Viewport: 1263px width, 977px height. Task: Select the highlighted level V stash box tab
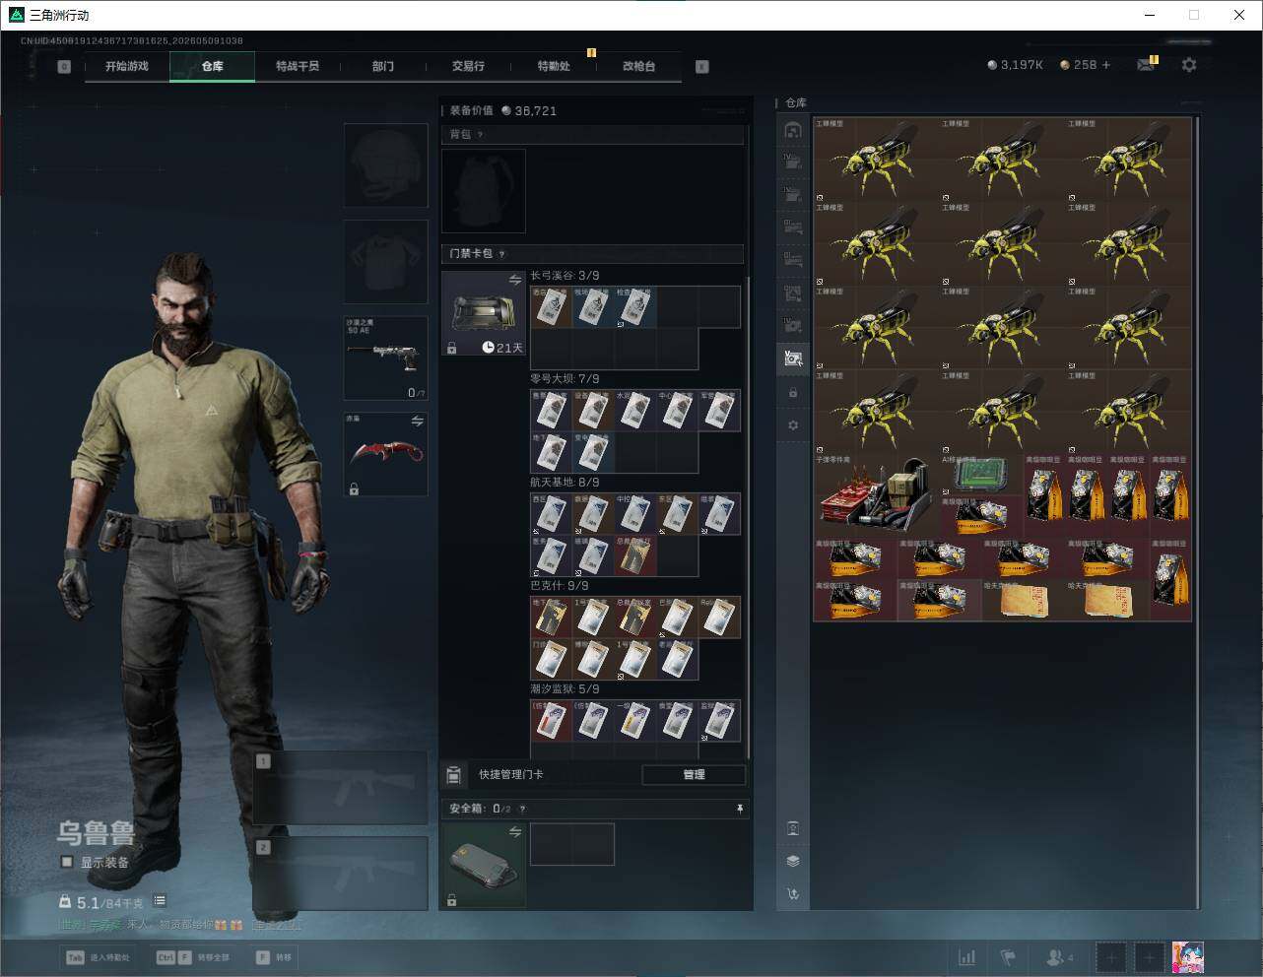click(793, 358)
